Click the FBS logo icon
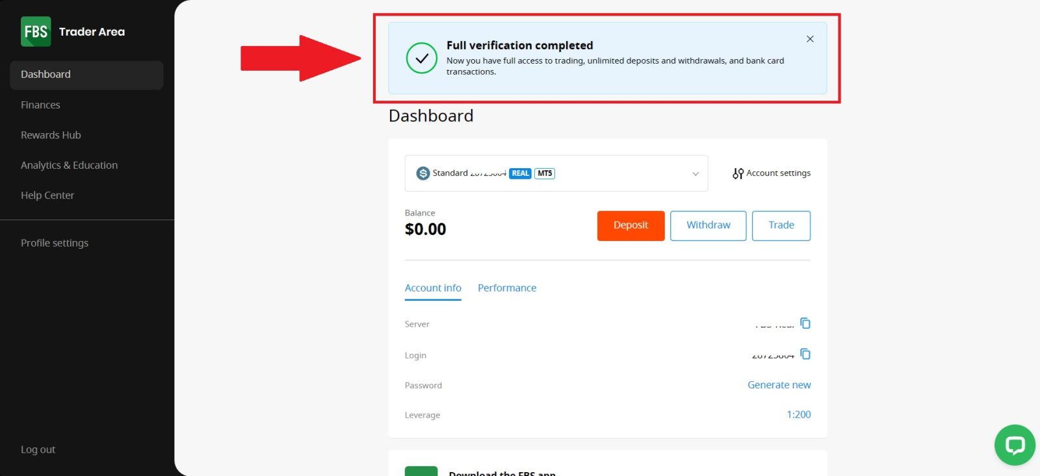 coord(36,31)
